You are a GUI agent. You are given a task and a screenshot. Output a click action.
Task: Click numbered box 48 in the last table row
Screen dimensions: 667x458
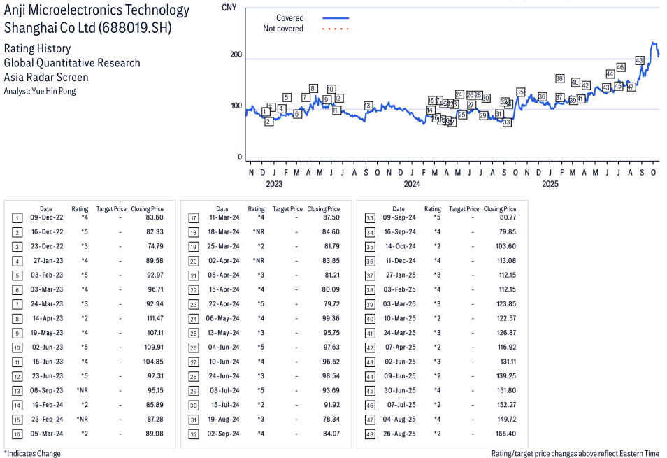370,434
